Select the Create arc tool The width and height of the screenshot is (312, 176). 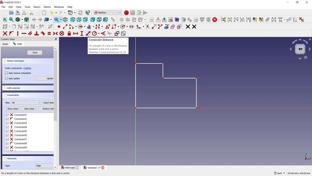(71, 26)
